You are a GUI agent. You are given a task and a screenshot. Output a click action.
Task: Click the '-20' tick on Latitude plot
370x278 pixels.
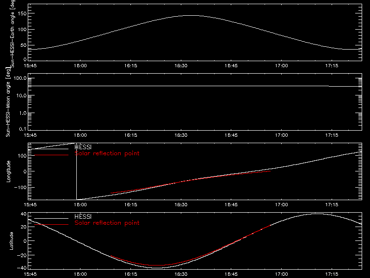(x=22, y=255)
